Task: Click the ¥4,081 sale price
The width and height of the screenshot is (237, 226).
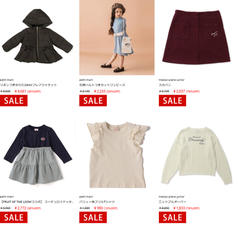Action: 20,91
